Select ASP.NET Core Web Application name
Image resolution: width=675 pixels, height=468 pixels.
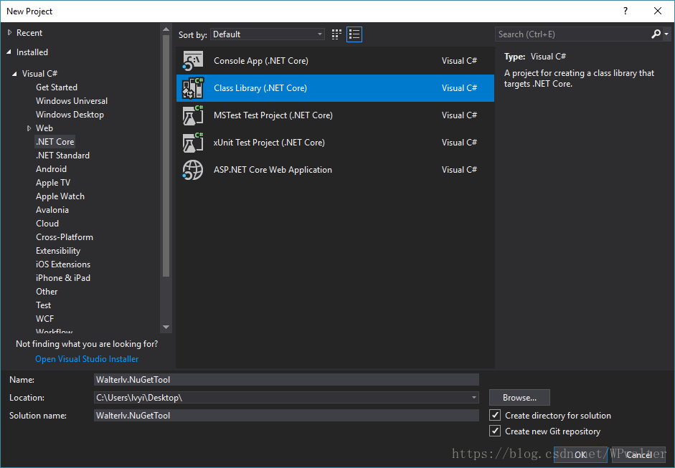(x=273, y=170)
